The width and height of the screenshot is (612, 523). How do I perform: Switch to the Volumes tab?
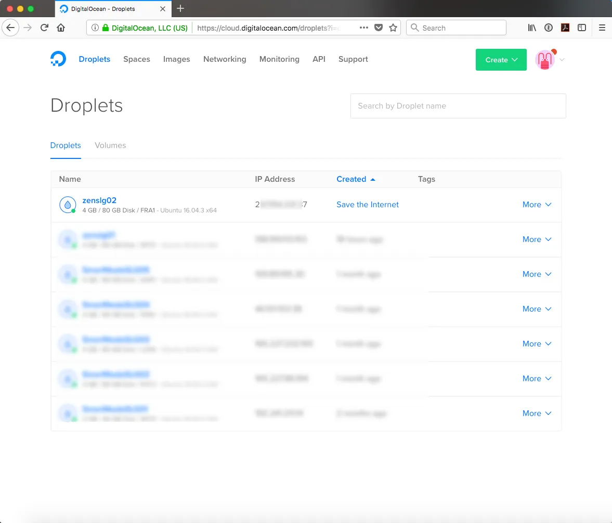(110, 145)
